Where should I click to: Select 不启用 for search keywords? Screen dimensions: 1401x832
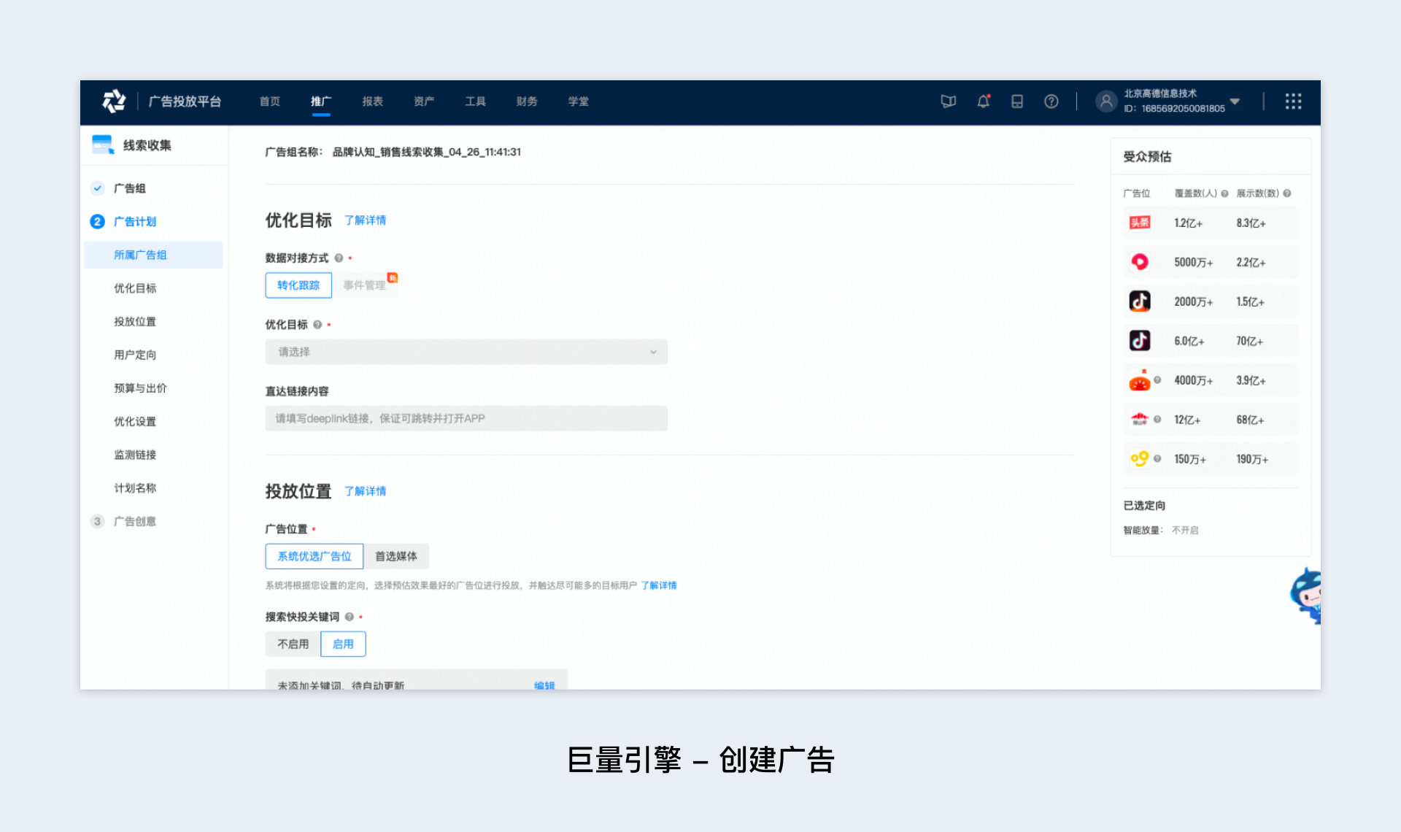[293, 644]
